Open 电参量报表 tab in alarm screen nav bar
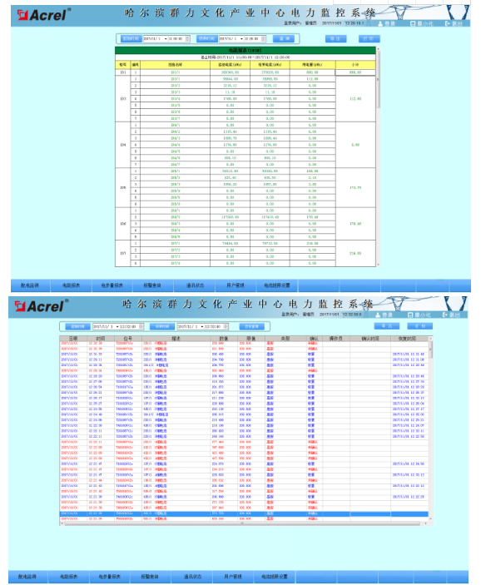The image size is (481, 585). pyautogui.click(x=110, y=577)
